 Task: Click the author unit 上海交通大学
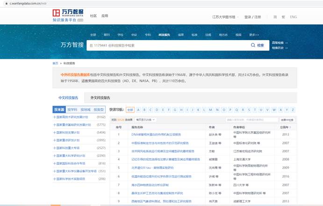242,159
